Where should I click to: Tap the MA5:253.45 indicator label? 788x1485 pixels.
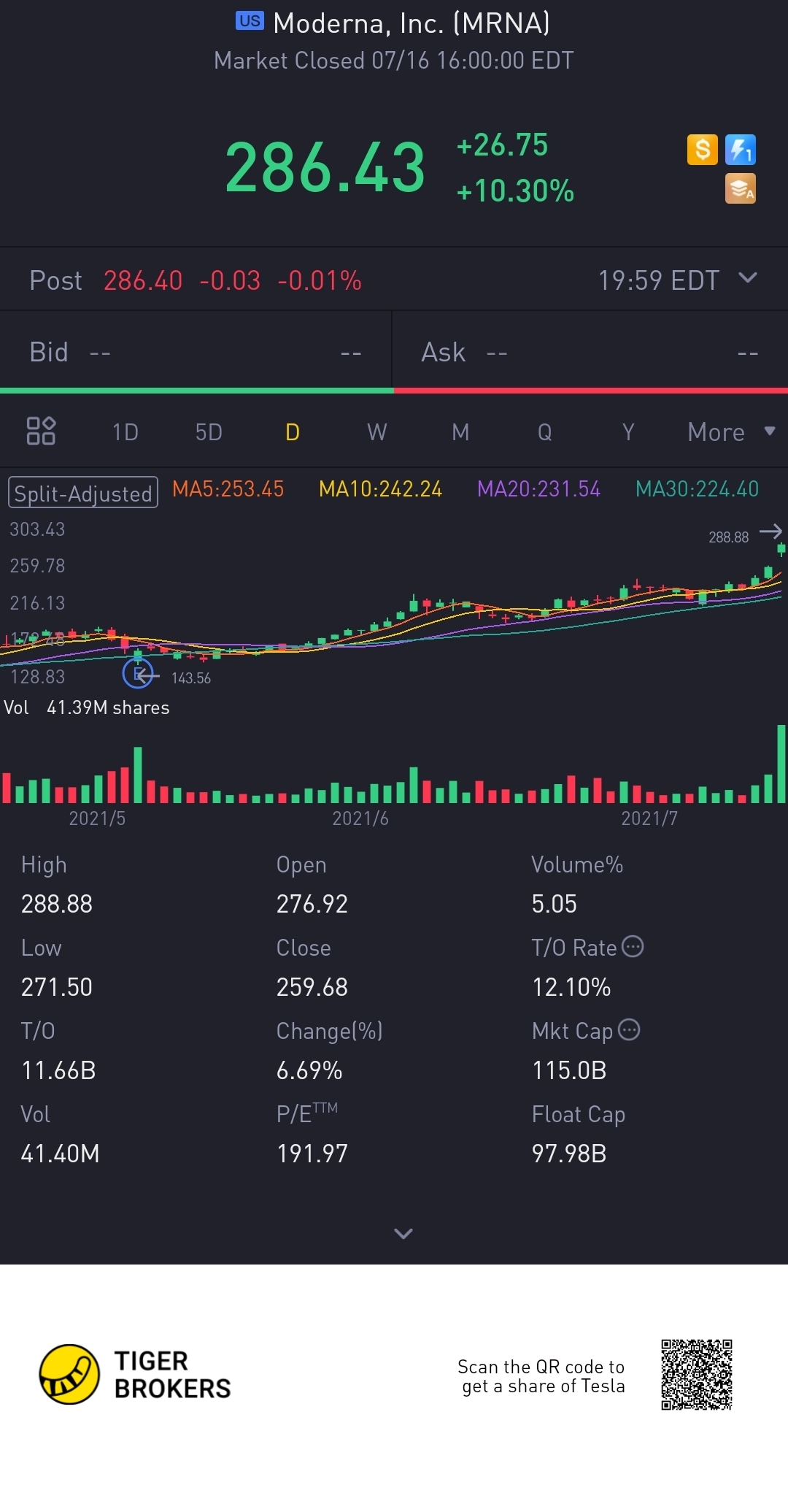[x=228, y=489]
